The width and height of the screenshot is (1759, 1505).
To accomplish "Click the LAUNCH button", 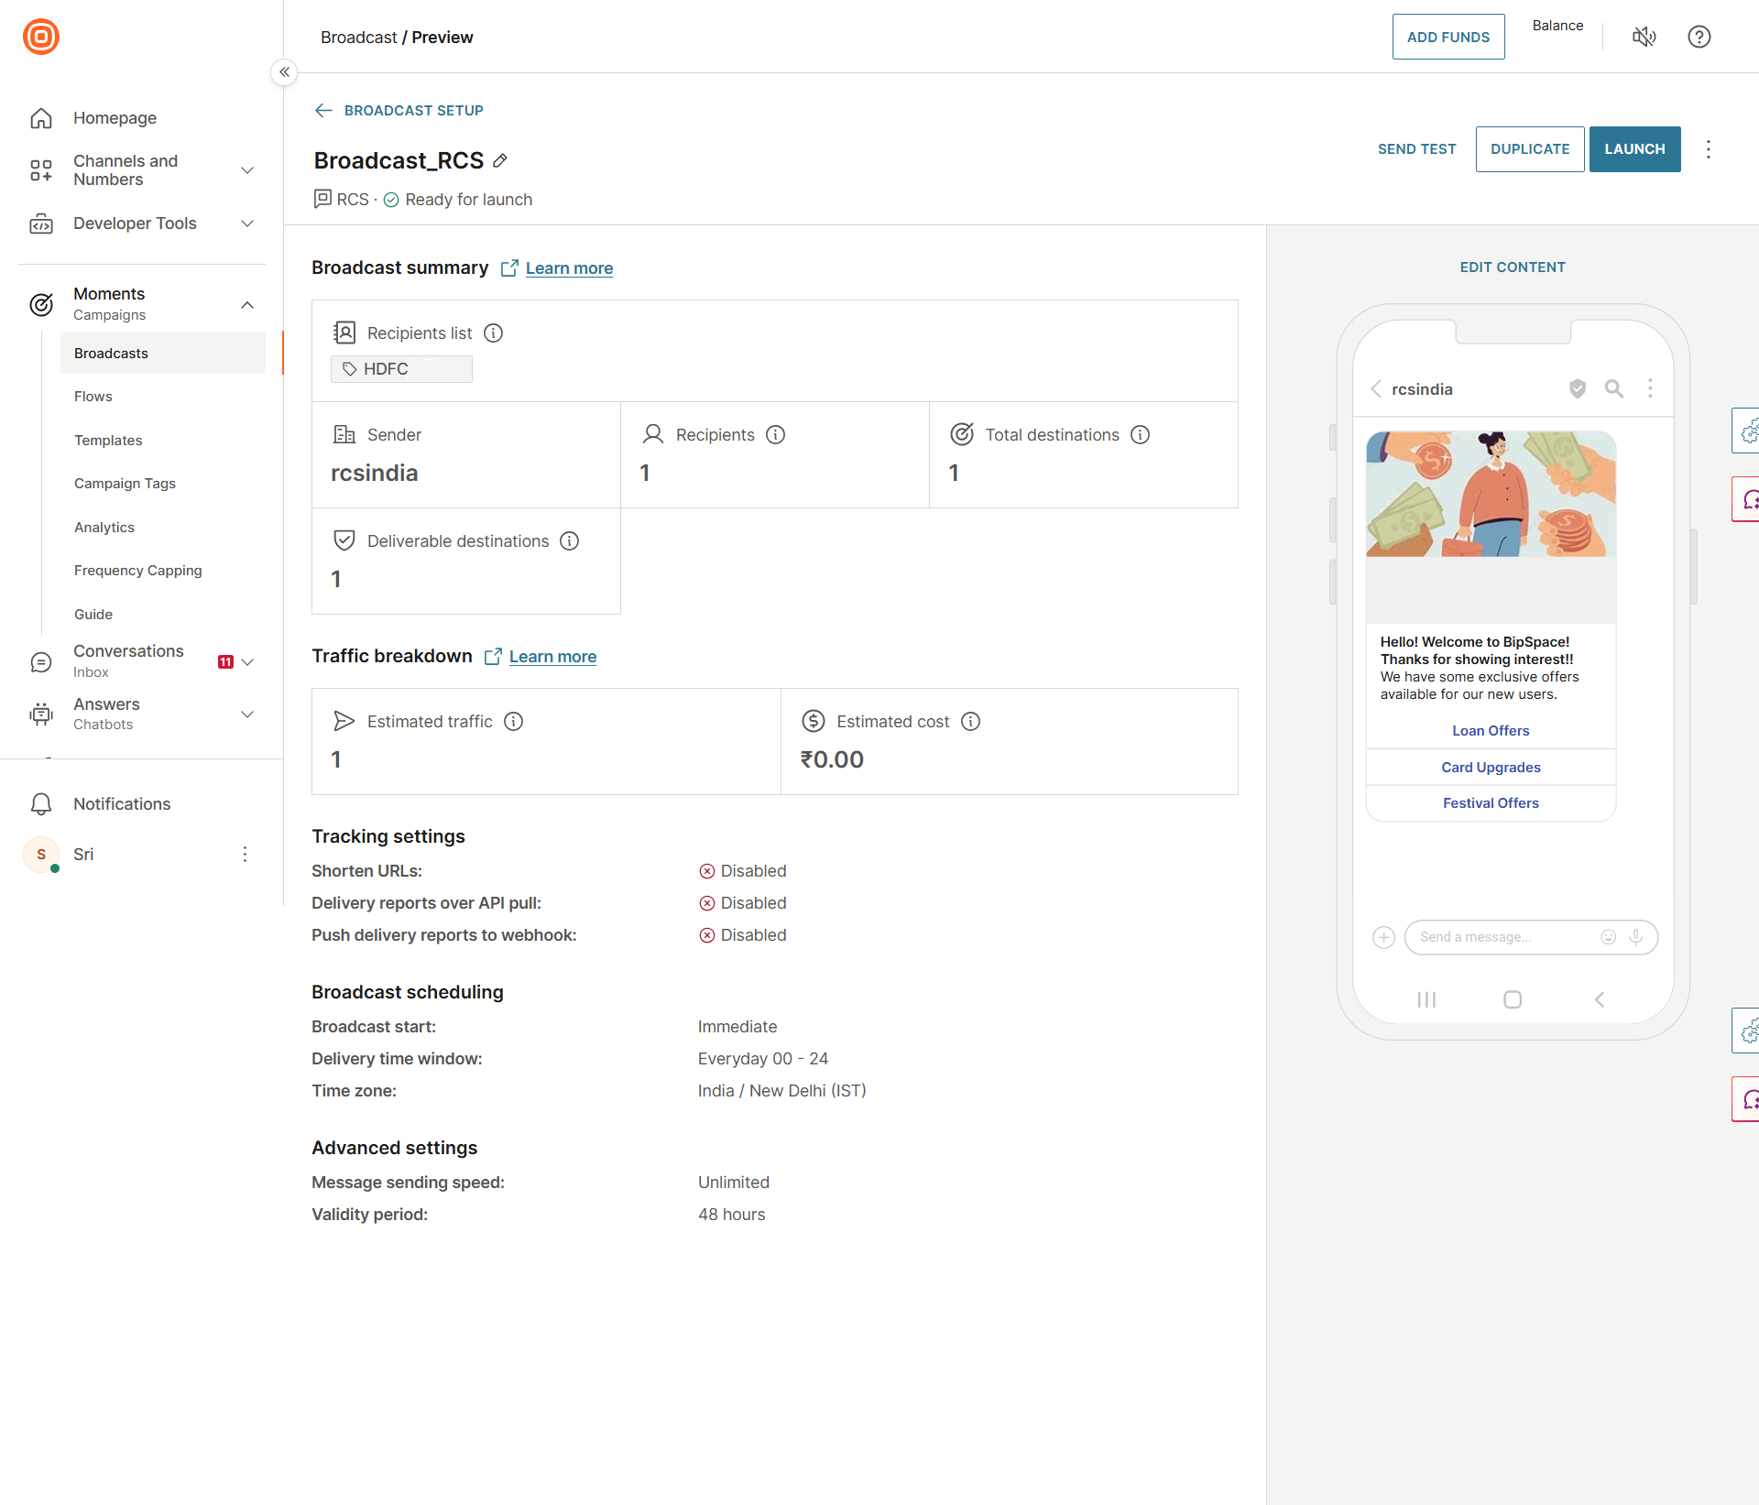I will point(1633,149).
